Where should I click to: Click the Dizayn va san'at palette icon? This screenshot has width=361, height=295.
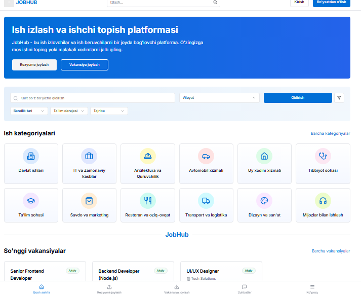[264, 201]
